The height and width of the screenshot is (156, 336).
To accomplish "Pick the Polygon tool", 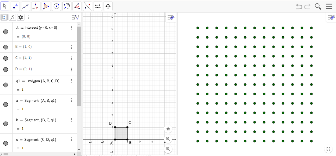I will 46,6.
